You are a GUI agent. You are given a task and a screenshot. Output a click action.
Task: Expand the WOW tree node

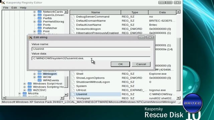tap(34, 77)
